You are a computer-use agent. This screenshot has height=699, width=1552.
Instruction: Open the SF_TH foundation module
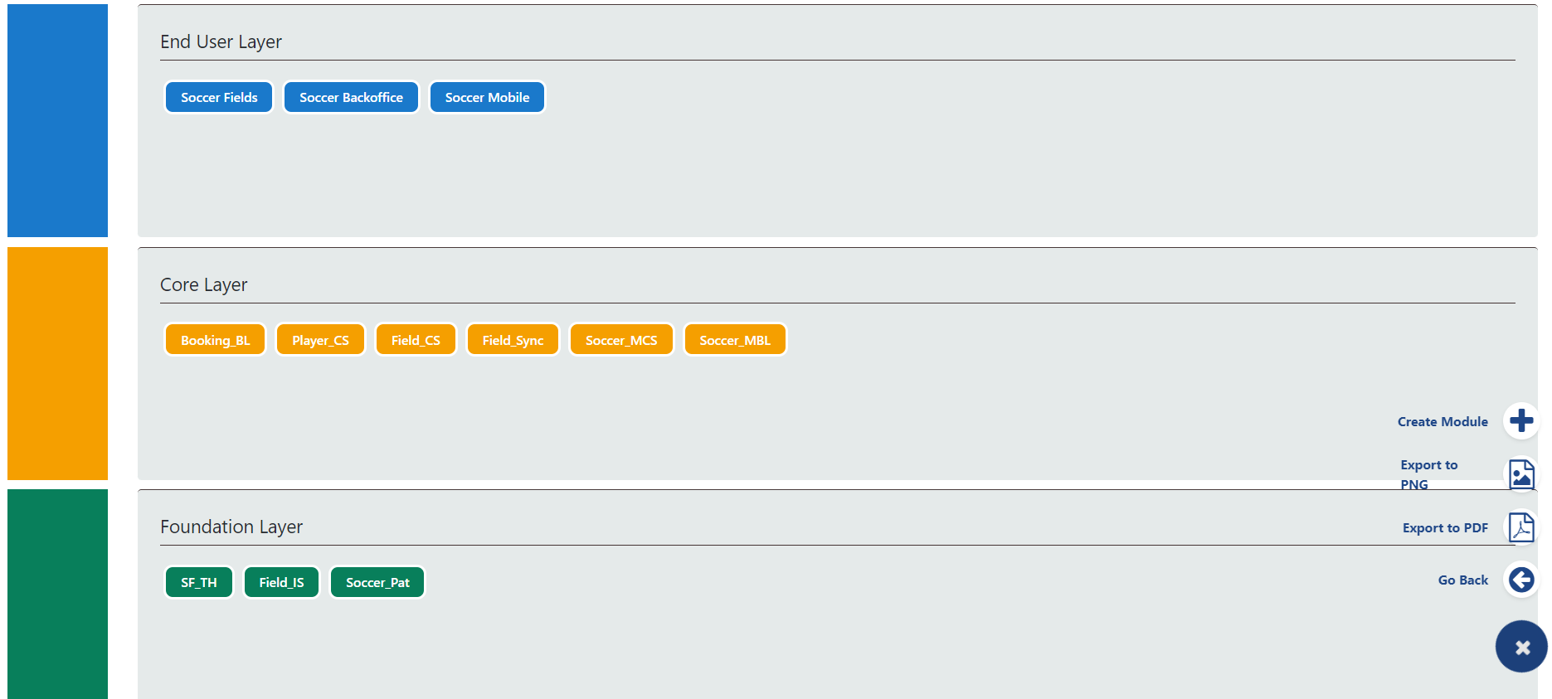199,582
